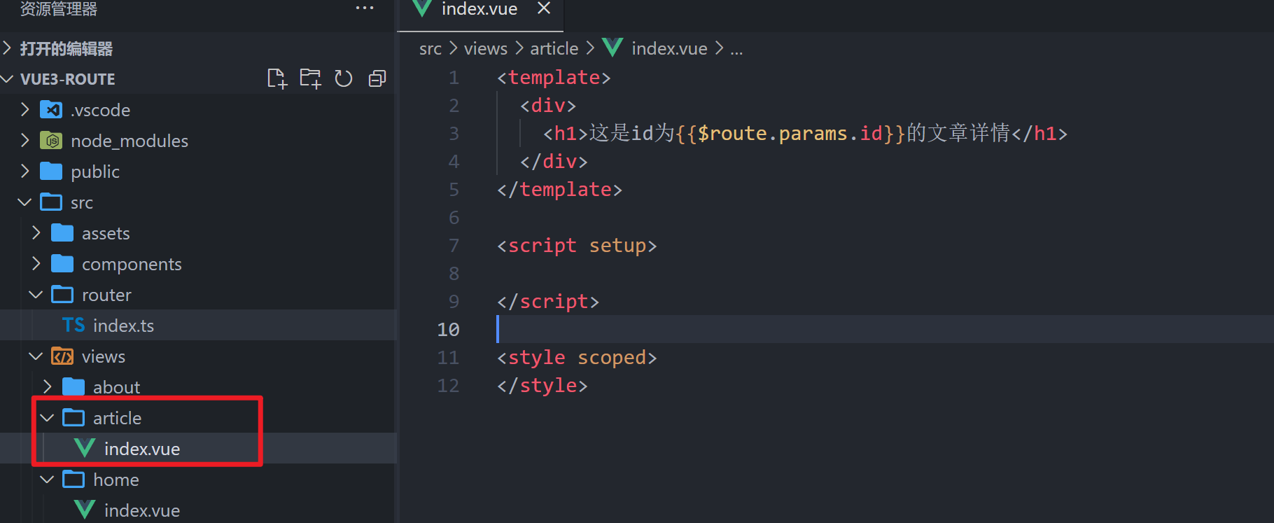Click the .vscode folder icon

tap(51, 110)
